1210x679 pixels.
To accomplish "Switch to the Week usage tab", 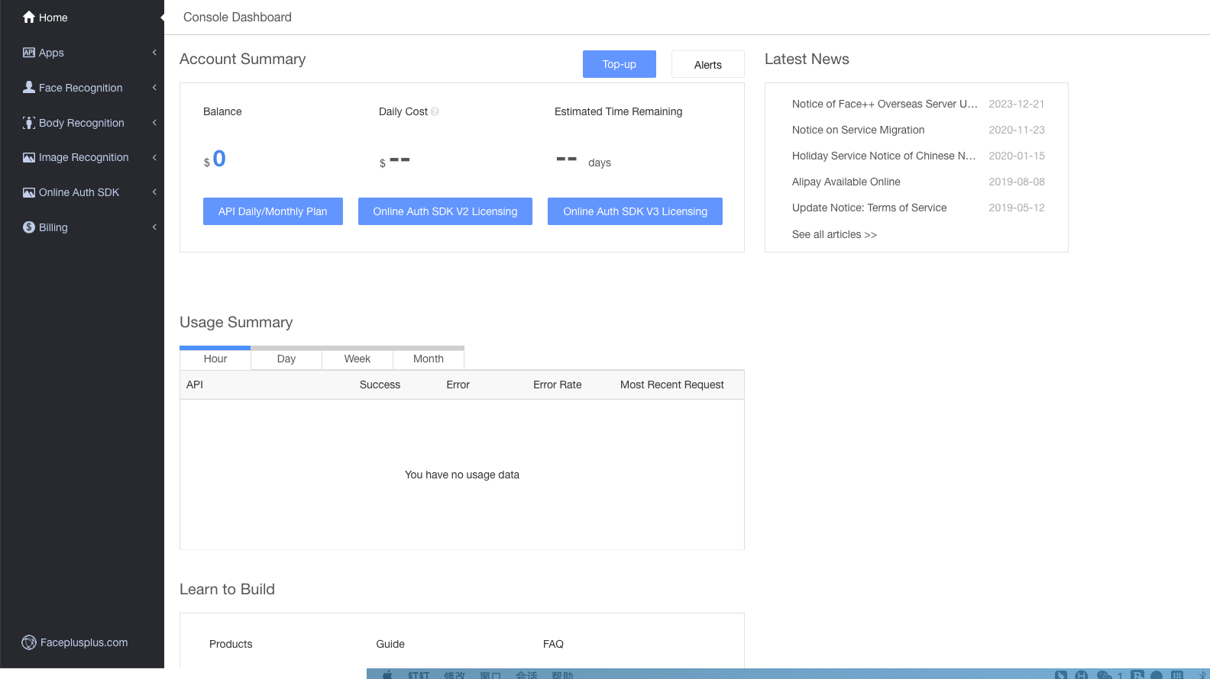I will click(357, 359).
